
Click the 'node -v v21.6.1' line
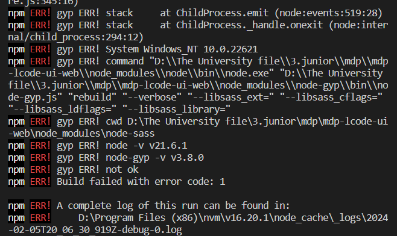pyautogui.click(x=147, y=146)
